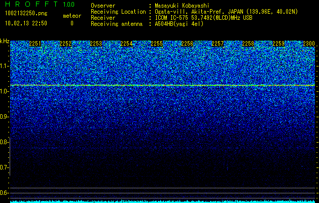The image size is (319, 203).
Task: Click the meteor count value 0
Action: 72,23
